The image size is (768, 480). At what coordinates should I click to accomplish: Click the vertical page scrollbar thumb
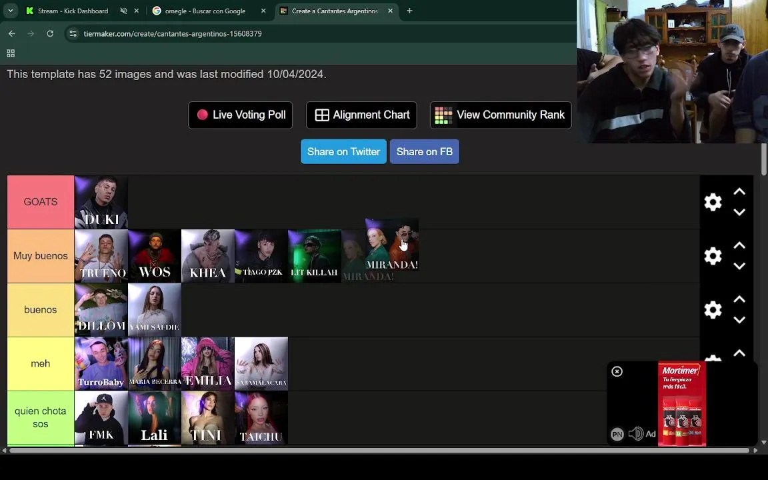coord(764,159)
